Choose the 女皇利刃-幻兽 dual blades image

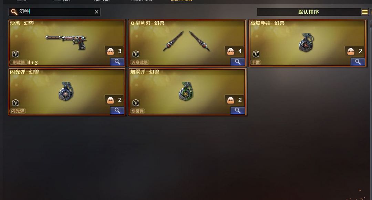click(186, 41)
